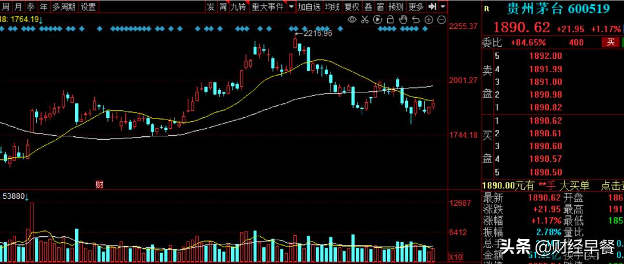Select buy level 3 price 1890.60

(x=545, y=146)
